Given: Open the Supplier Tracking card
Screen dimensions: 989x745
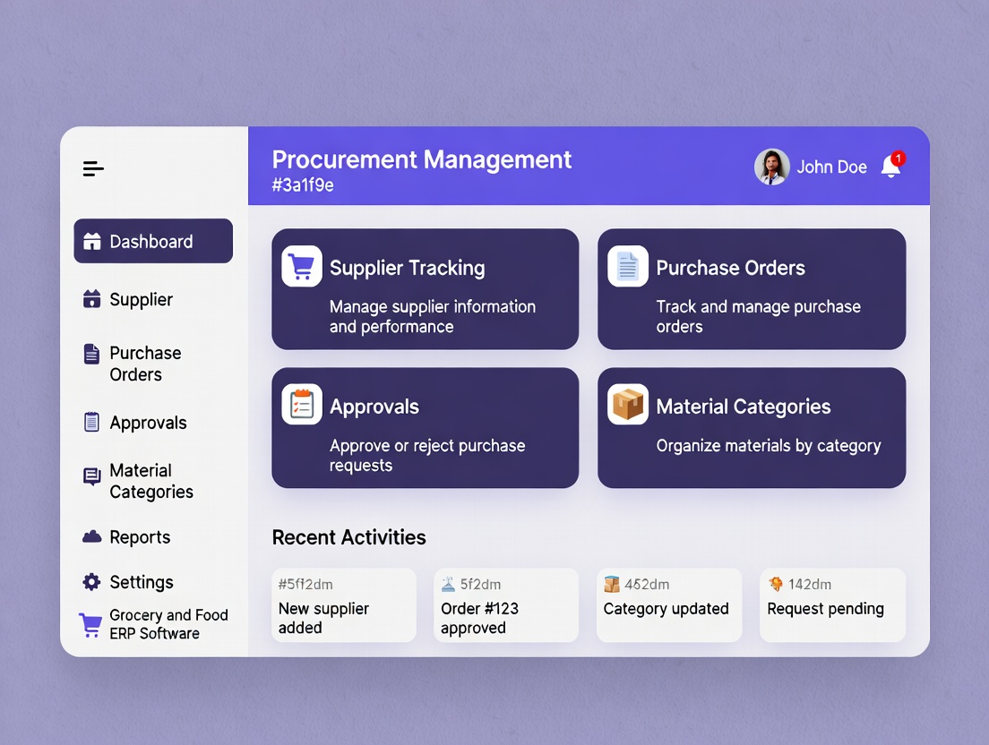Looking at the screenshot, I should 425,288.
